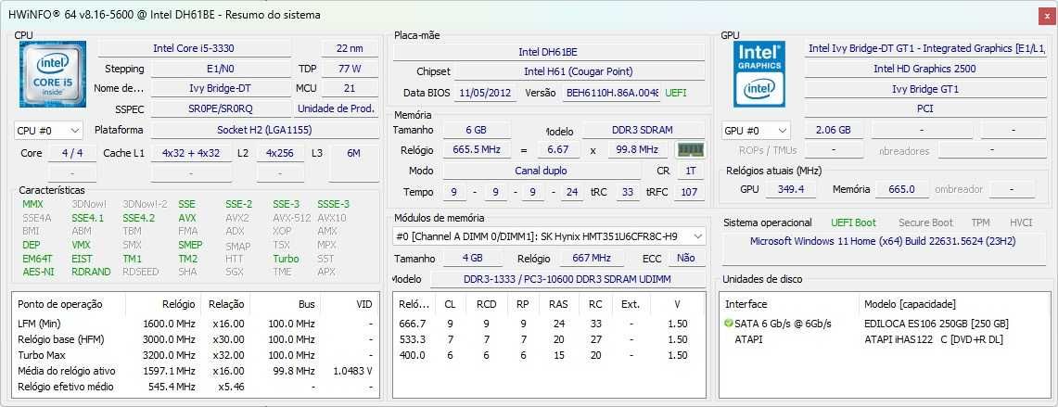
Task: Click the UEFI Boot status label
Action: (854, 223)
